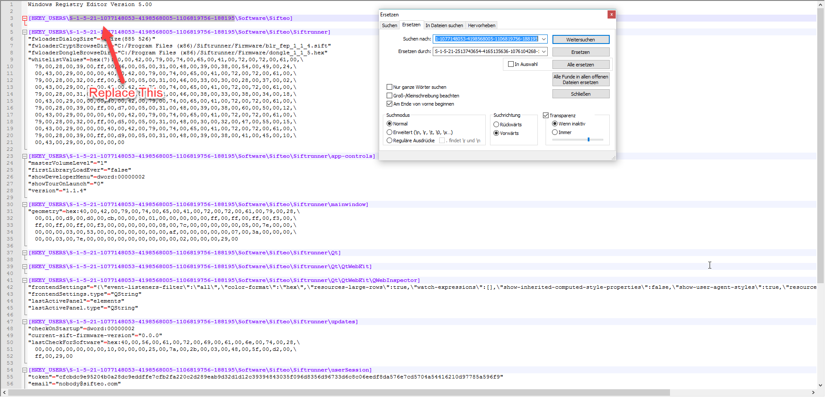Collapse fold marker for the QWebInspector key
825x397 pixels.
[x=25, y=280]
